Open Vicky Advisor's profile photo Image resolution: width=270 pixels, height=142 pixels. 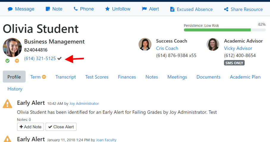click(213, 44)
